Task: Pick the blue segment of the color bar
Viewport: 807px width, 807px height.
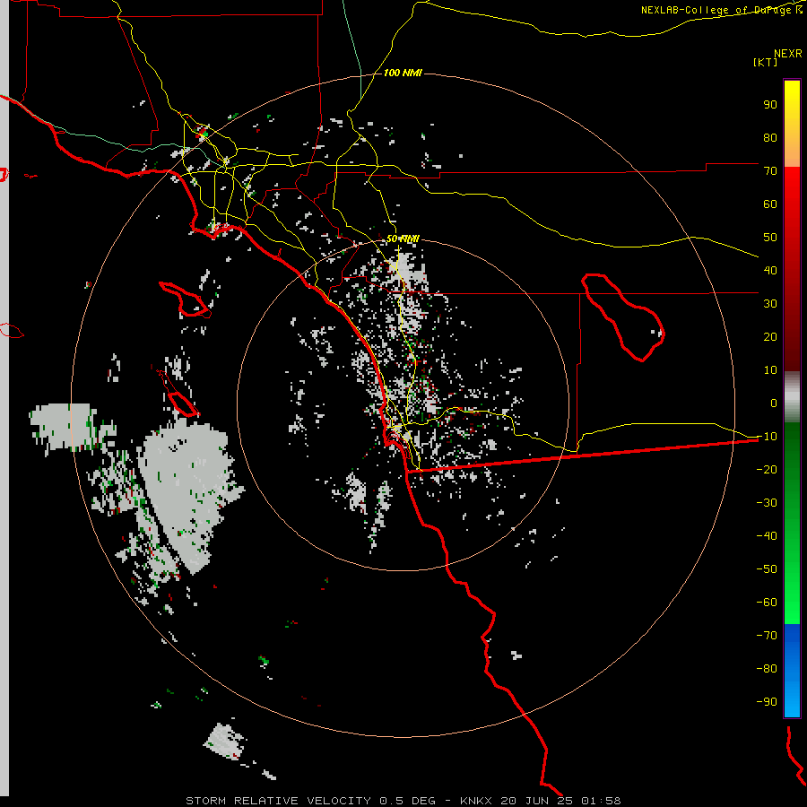Action: coord(792,671)
